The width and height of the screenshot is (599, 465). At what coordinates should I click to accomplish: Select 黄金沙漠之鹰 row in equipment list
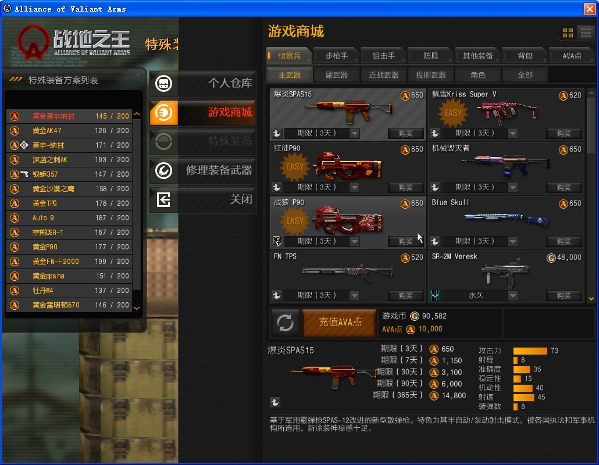pyautogui.click(x=69, y=188)
